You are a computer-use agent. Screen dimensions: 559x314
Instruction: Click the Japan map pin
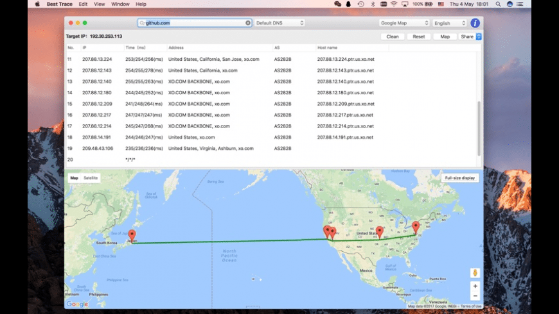pyautogui.click(x=132, y=235)
